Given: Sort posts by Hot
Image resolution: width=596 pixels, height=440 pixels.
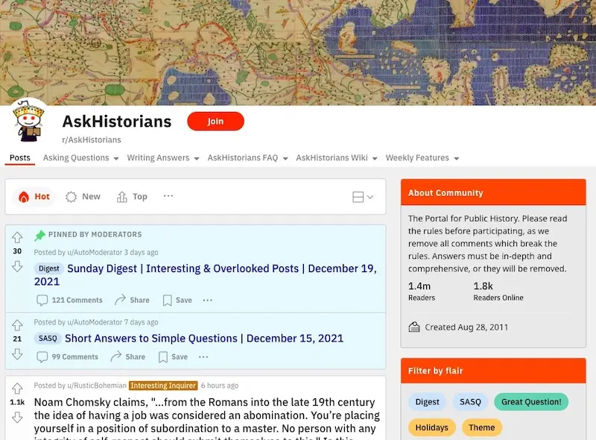Looking at the screenshot, I should tap(34, 196).
